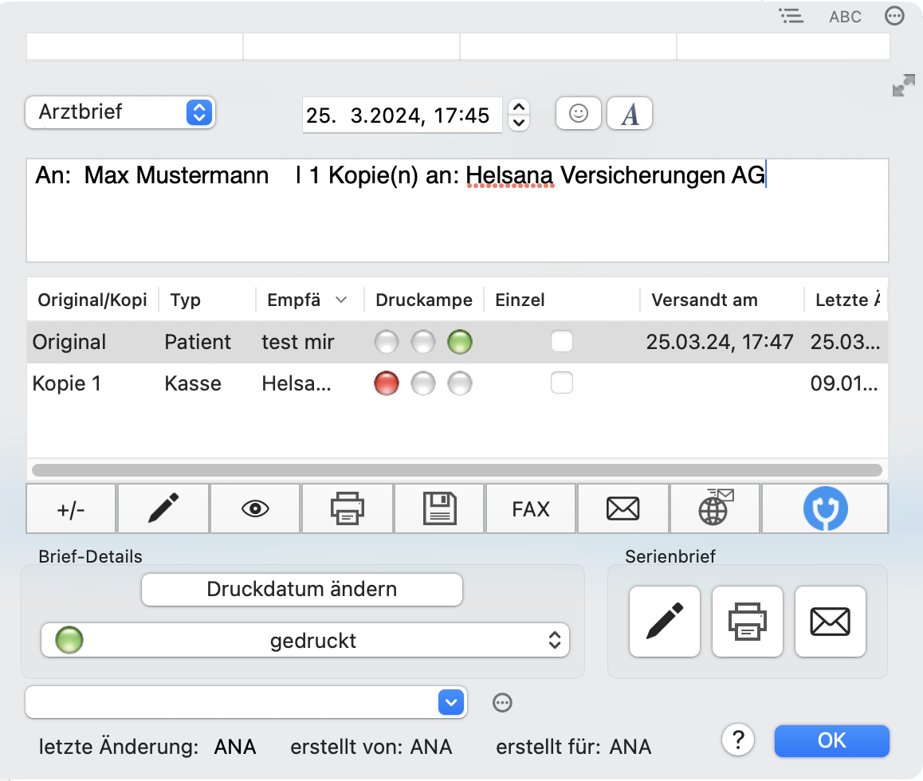Sort by the Versandt am column header

pyautogui.click(x=705, y=300)
